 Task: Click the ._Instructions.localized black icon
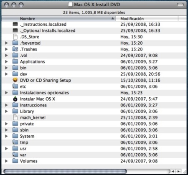(15, 24)
